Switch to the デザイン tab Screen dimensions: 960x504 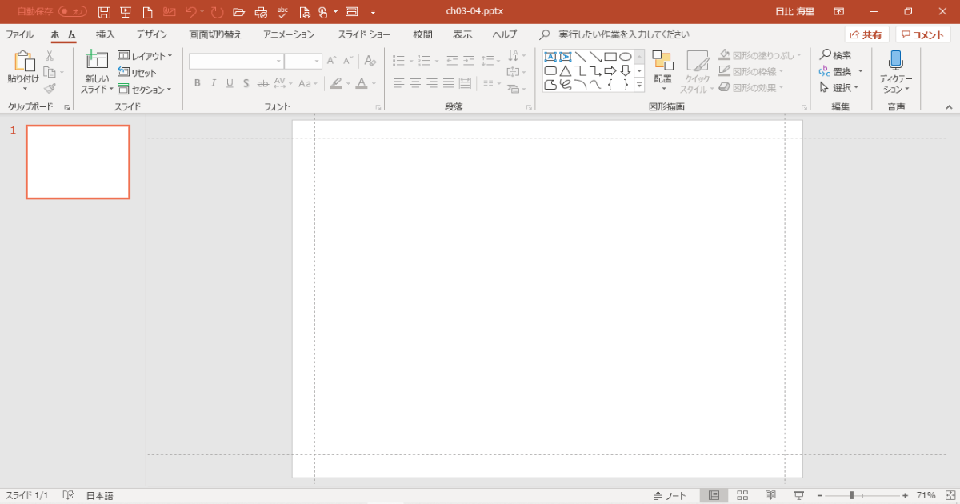[152, 34]
